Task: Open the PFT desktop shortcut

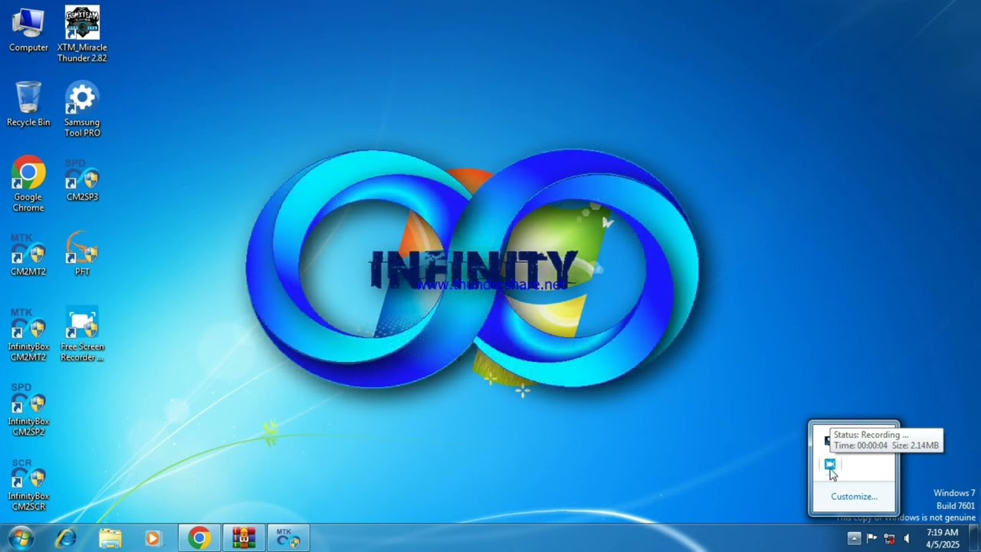Action: 82,254
